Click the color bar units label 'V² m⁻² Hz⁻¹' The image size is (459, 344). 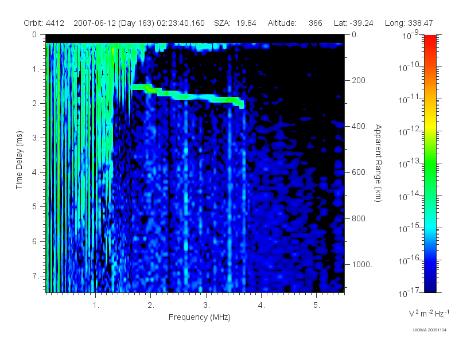point(429,313)
